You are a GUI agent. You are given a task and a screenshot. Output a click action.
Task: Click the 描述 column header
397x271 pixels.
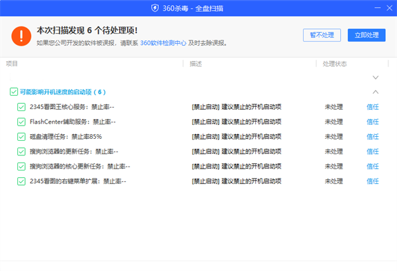tap(196, 63)
